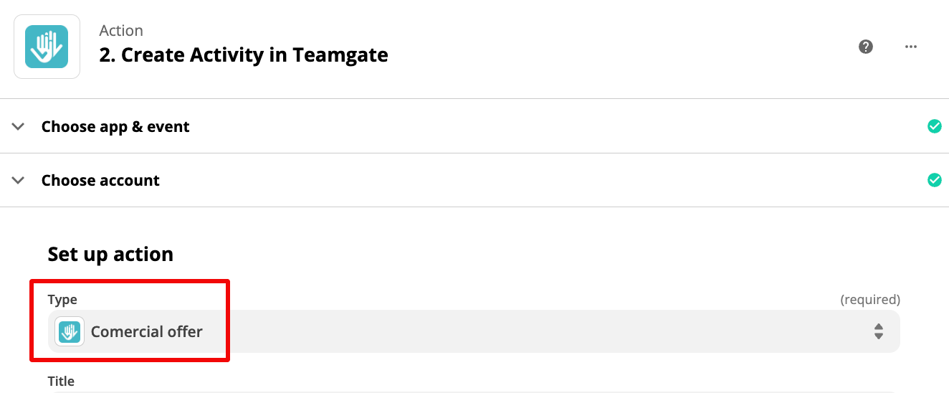Click the up-down arrows in Type field

coord(878,331)
